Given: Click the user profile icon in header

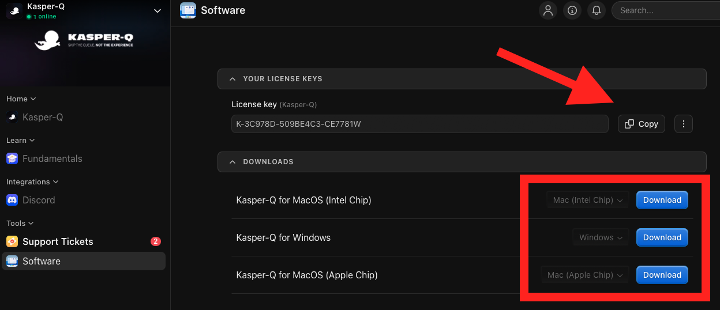Looking at the screenshot, I should click(x=548, y=10).
